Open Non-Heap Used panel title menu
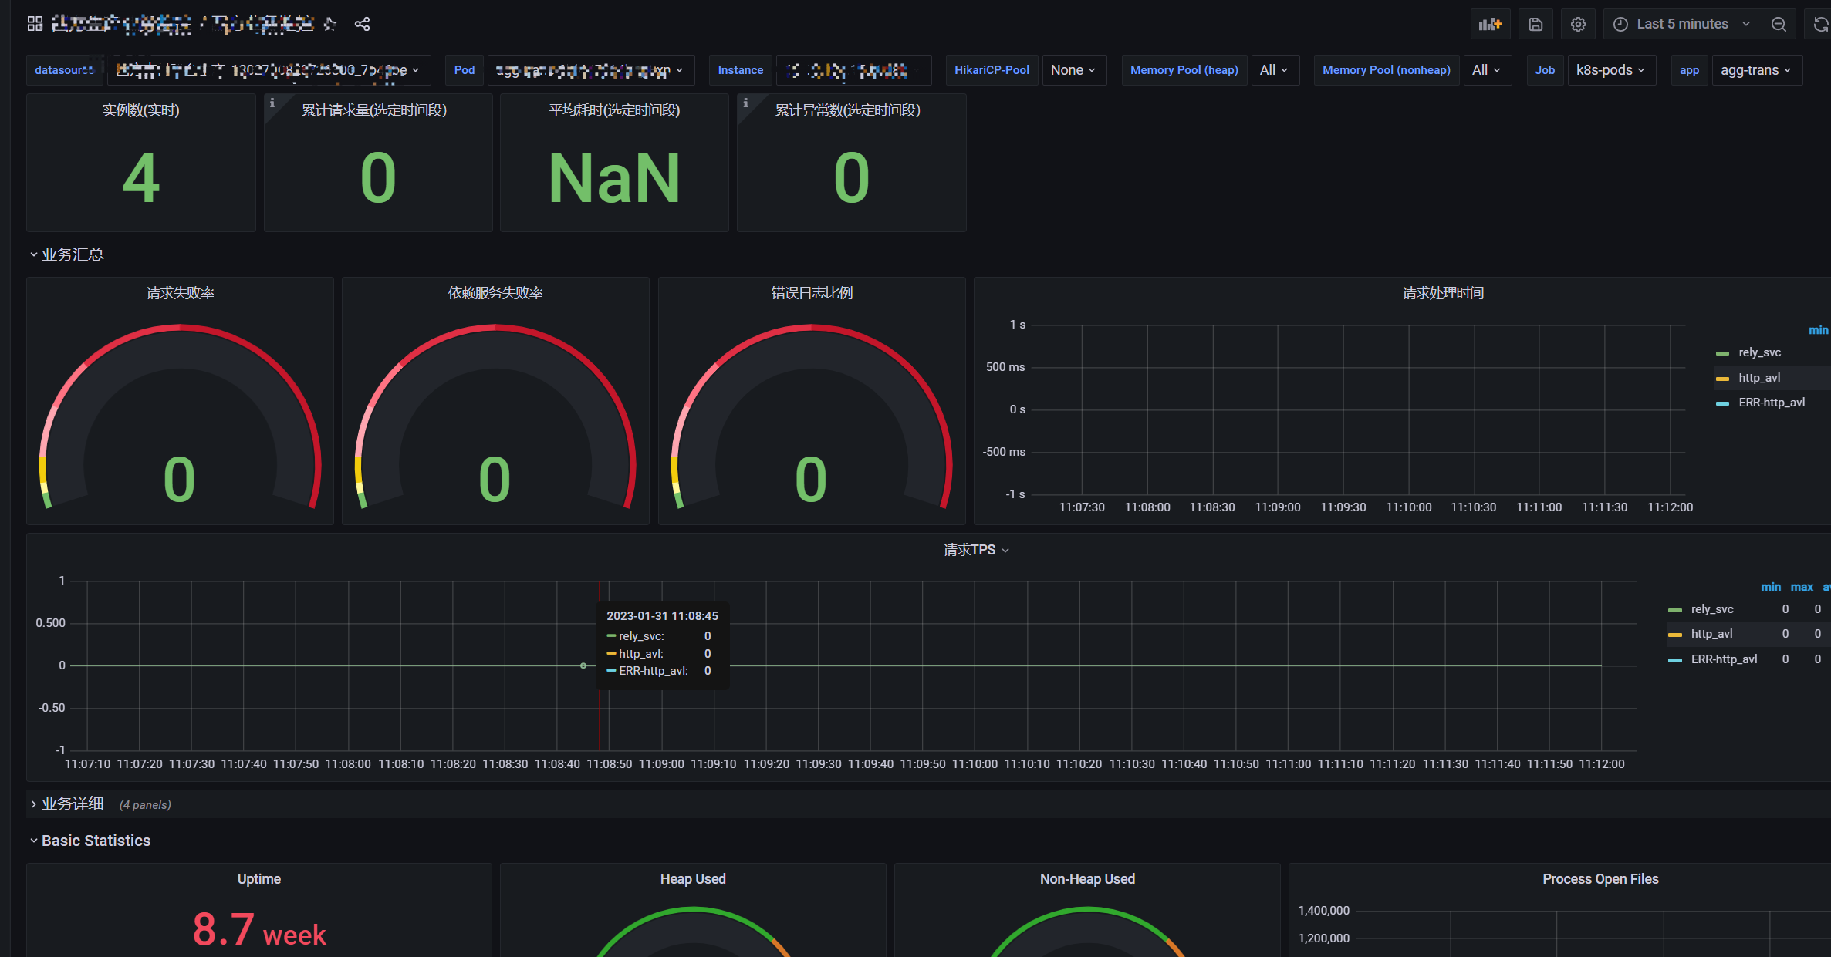Image resolution: width=1831 pixels, height=957 pixels. tap(1087, 879)
